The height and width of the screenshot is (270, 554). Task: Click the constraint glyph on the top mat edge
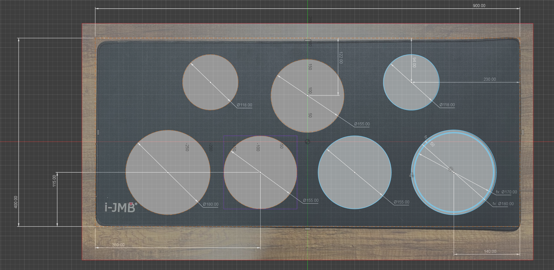click(307, 40)
